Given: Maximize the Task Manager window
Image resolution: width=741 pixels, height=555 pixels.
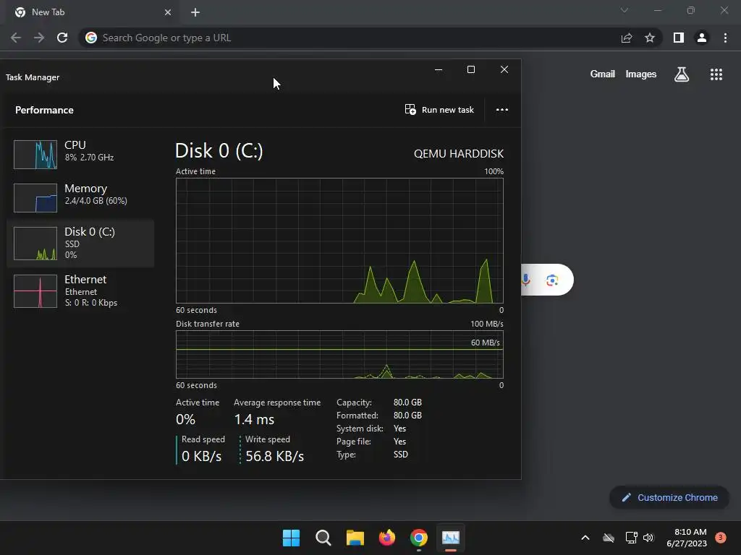Looking at the screenshot, I should tap(471, 70).
